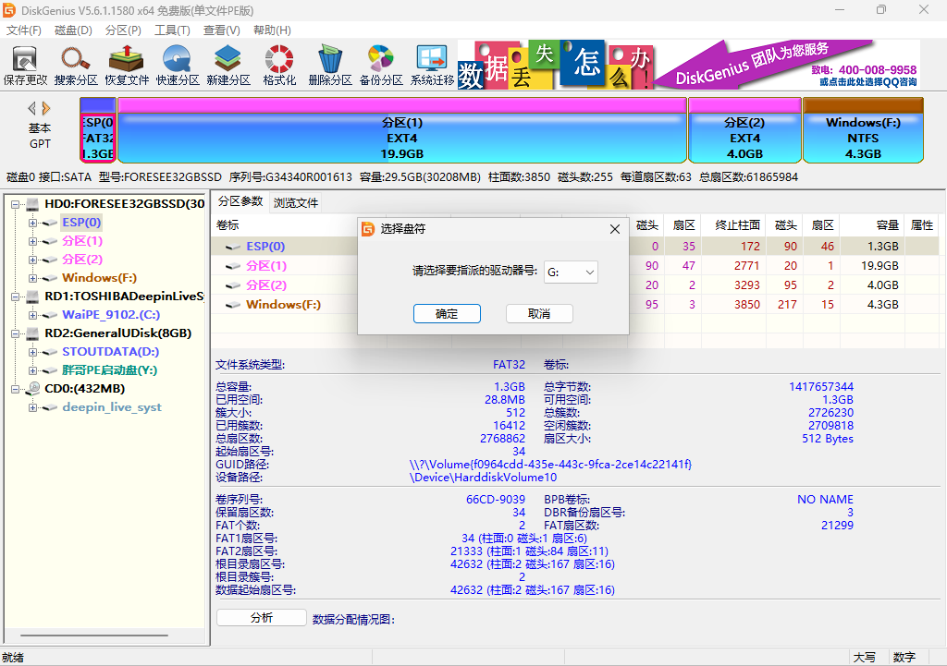This screenshot has width=947, height=666.
Task: Open the 分区(P) menu
Action: point(123,30)
